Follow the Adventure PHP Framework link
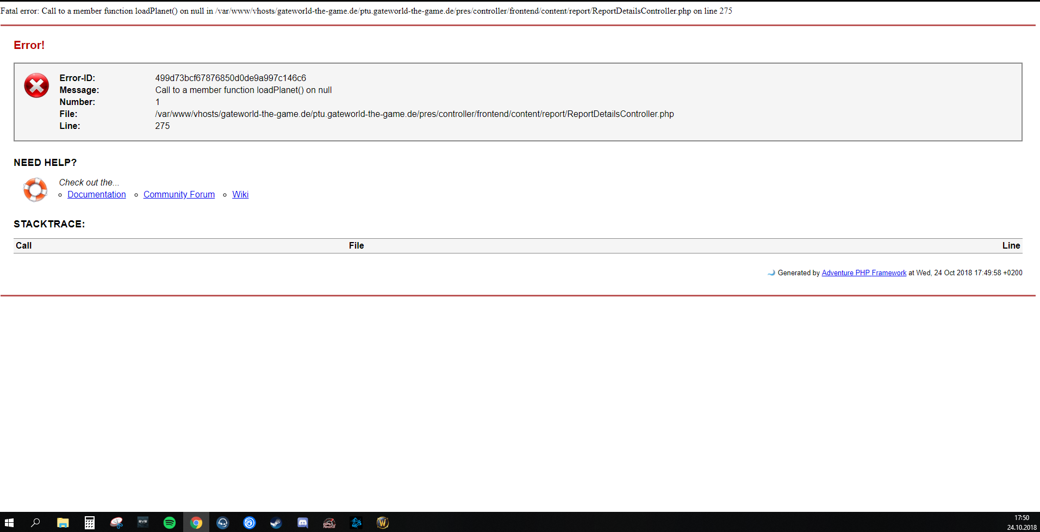Screen dimensions: 1040x532 click(x=863, y=273)
